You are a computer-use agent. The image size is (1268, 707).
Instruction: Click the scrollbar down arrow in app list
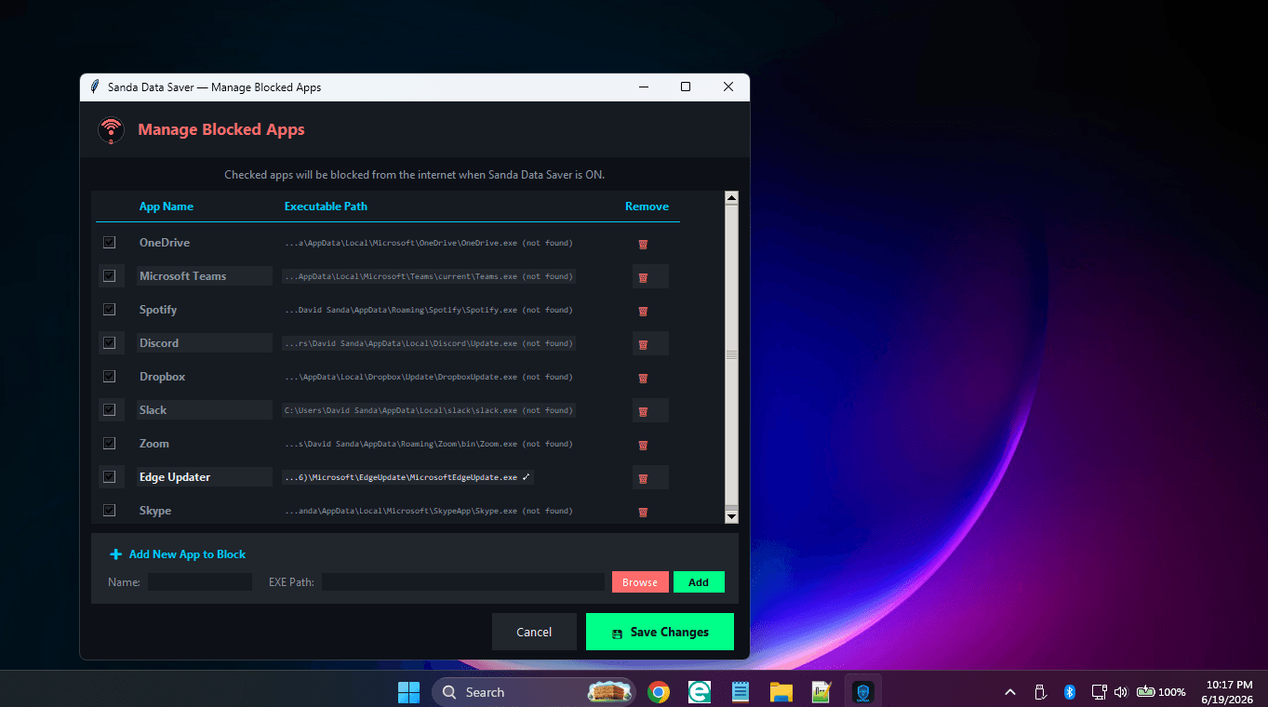(731, 516)
